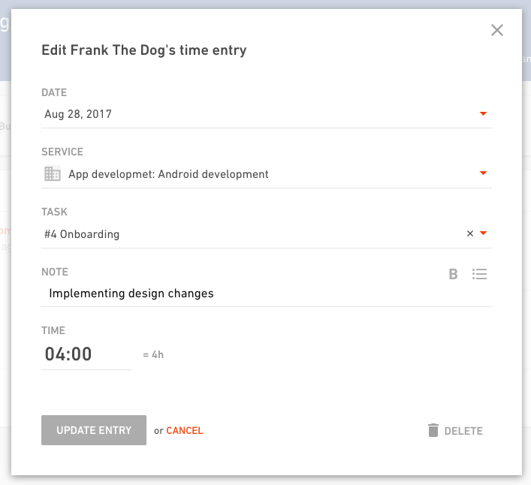
Task: Click the NOTE field label
Action: coord(55,272)
